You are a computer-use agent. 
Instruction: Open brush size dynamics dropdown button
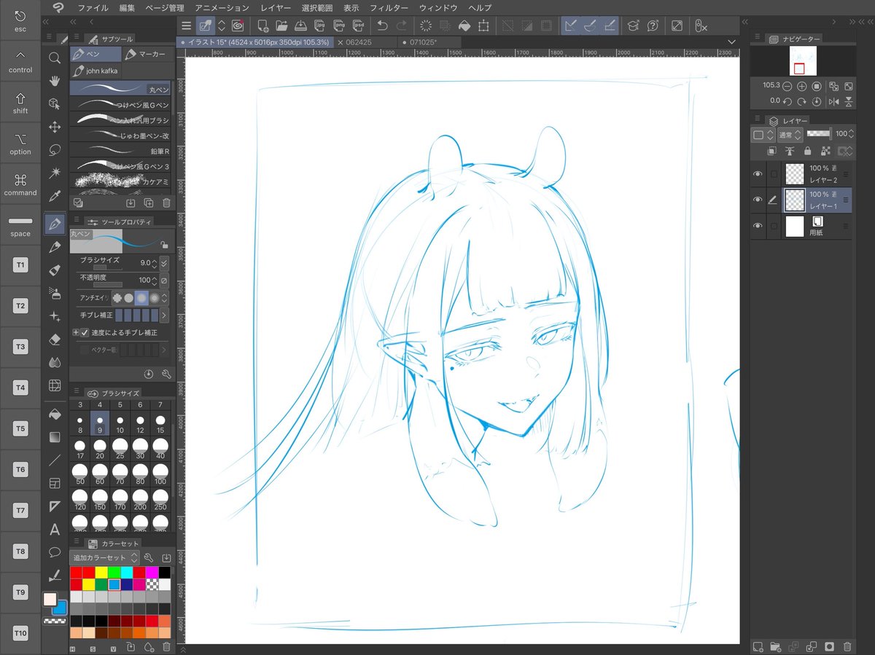coord(164,263)
